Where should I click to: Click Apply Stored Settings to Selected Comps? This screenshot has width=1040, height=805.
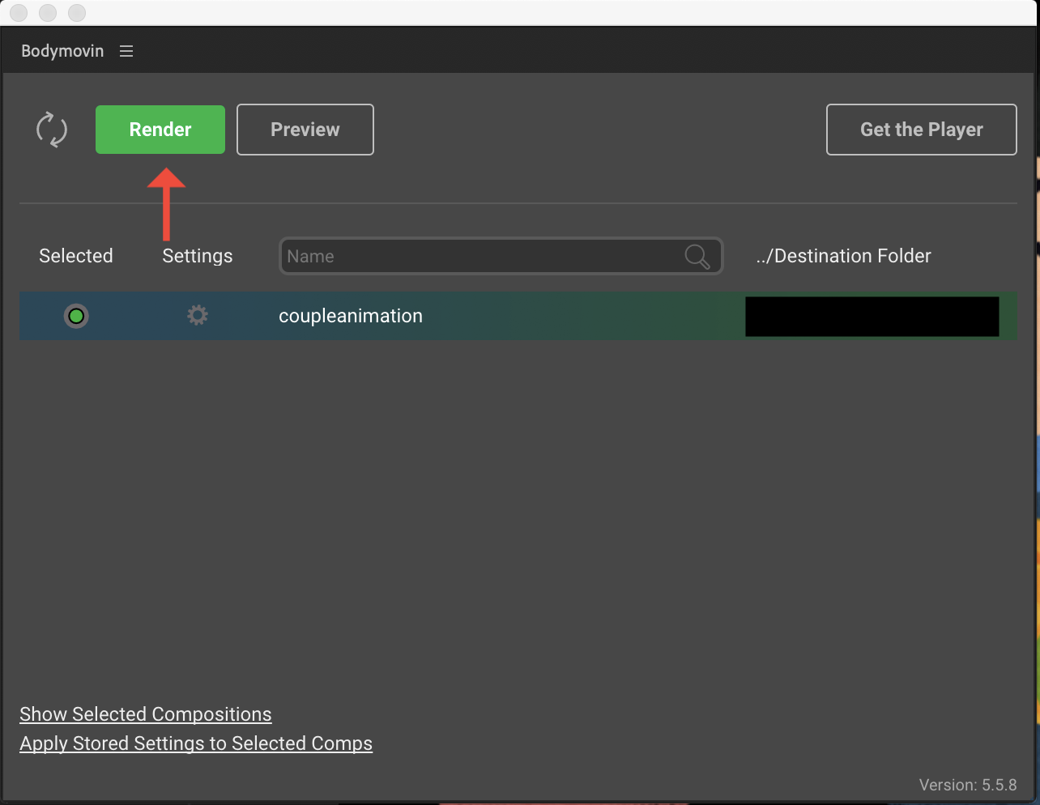click(x=196, y=743)
